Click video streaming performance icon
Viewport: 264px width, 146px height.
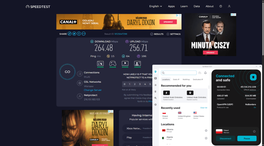pos(125,63)
